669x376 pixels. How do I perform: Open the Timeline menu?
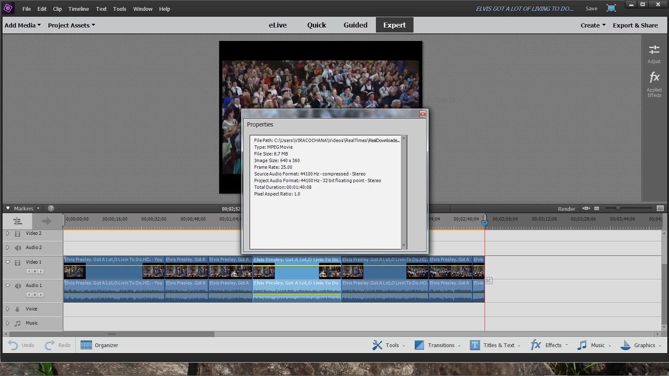point(79,9)
